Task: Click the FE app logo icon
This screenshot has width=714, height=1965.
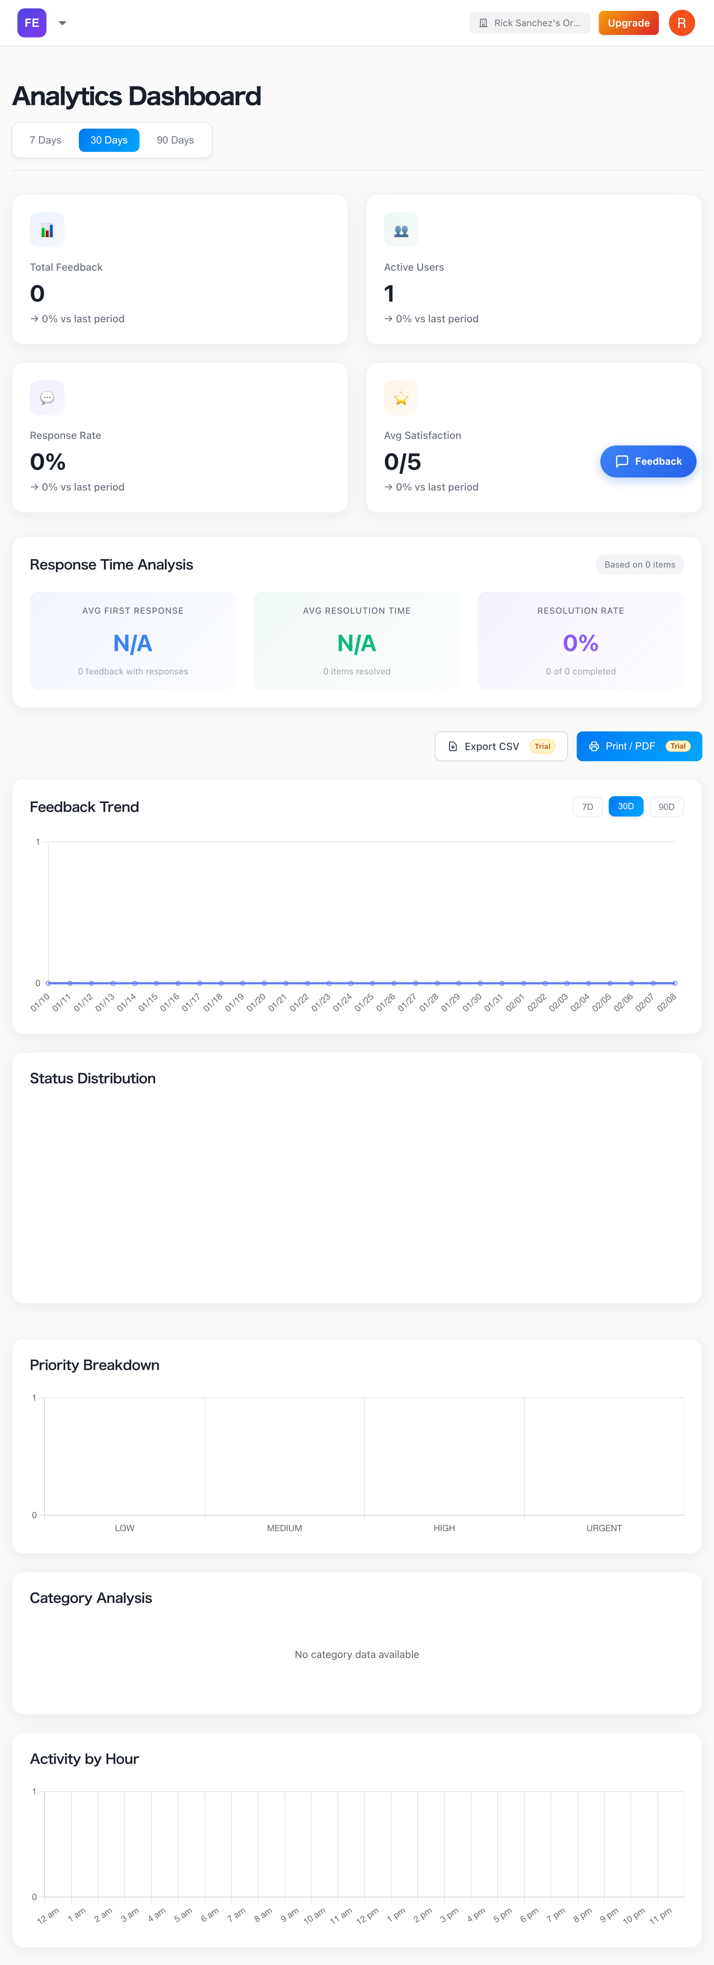Action: (x=32, y=23)
